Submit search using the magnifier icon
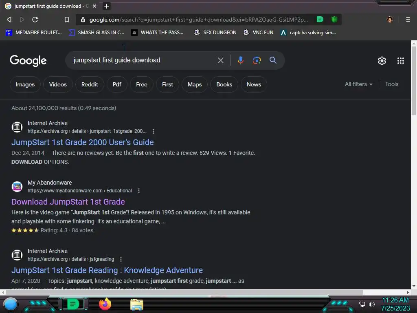417x313 pixels. pyautogui.click(x=273, y=60)
